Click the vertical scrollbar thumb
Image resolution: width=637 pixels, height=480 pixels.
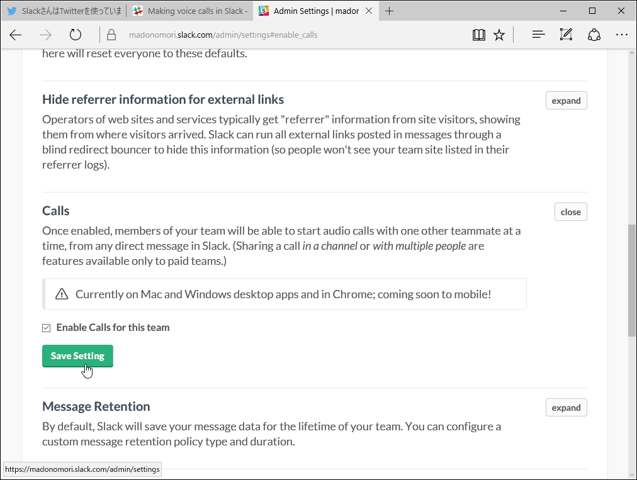coord(632,280)
